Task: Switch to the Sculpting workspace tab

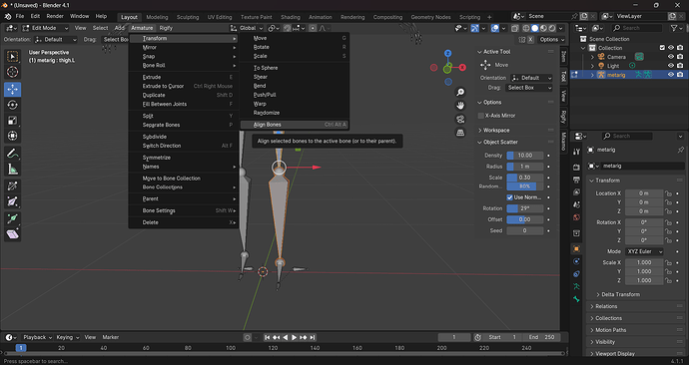Action: (188, 17)
